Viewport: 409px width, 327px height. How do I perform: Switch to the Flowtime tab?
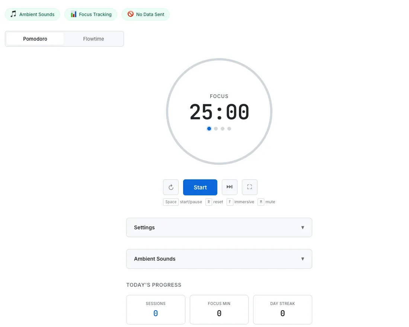pyautogui.click(x=93, y=39)
